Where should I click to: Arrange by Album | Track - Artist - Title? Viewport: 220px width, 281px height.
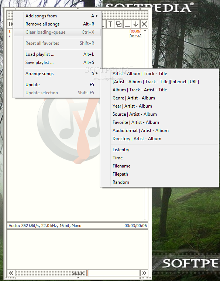point(159,90)
